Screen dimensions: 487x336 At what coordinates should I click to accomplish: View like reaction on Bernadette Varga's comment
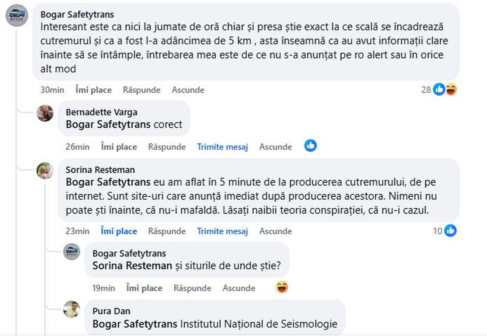coord(310,146)
